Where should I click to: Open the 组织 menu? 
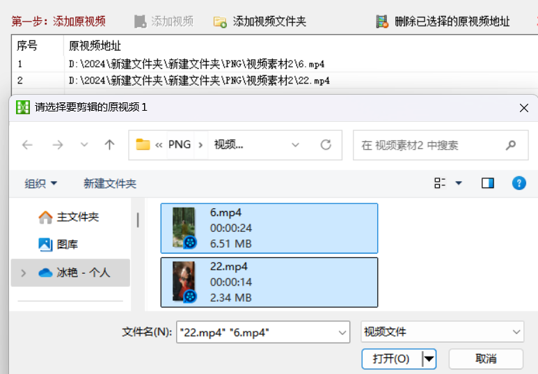tap(40, 183)
